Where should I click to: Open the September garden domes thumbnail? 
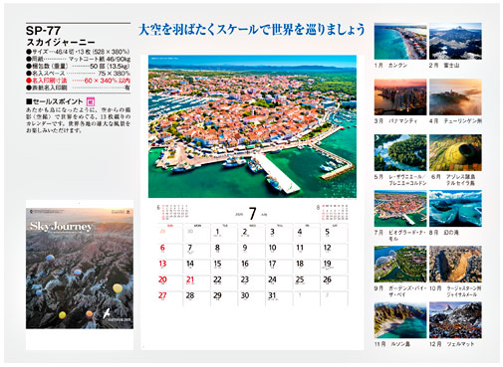pyautogui.click(x=400, y=264)
